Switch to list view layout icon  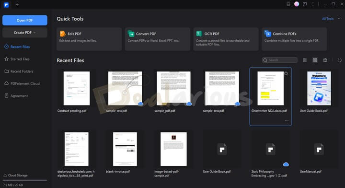(305, 60)
